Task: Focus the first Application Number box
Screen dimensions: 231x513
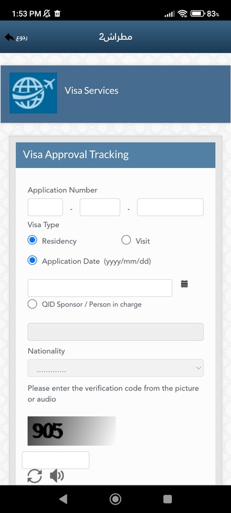Action: (x=45, y=207)
